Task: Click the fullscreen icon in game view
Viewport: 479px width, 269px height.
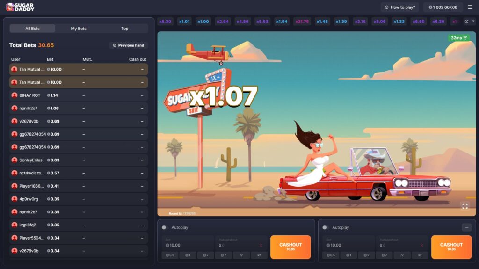Action: point(464,206)
